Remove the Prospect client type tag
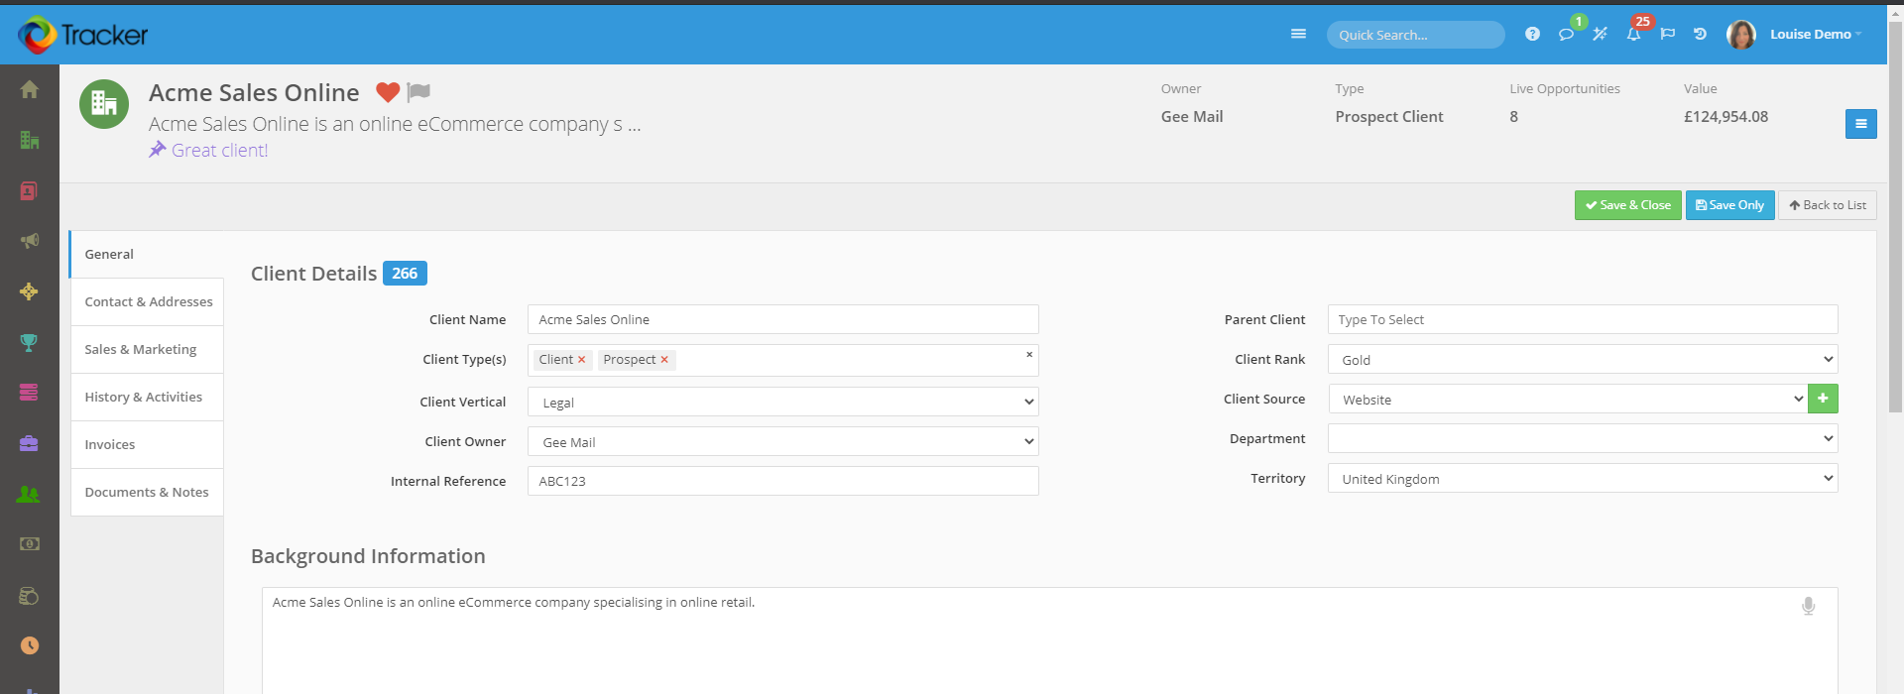The image size is (1904, 694). coord(664,360)
